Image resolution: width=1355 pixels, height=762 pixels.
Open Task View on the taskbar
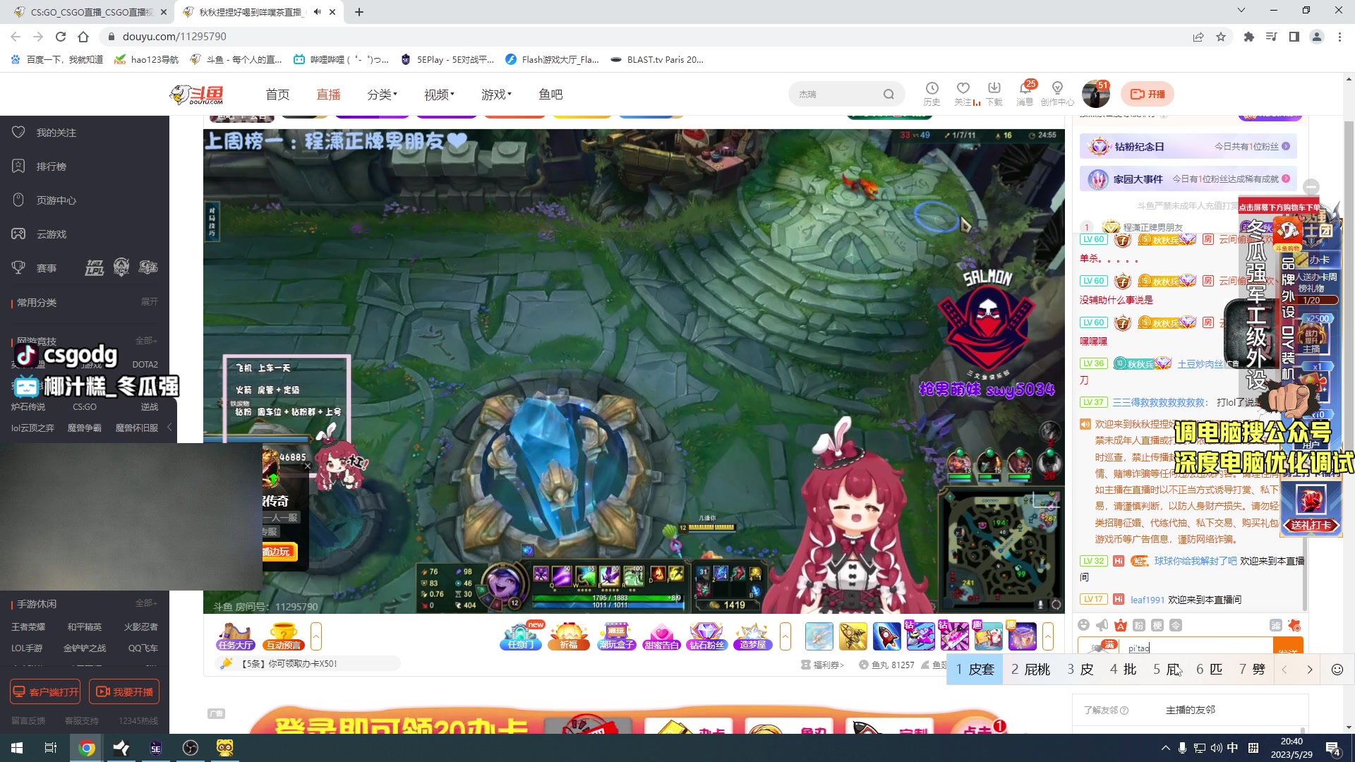tap(51, 748)
